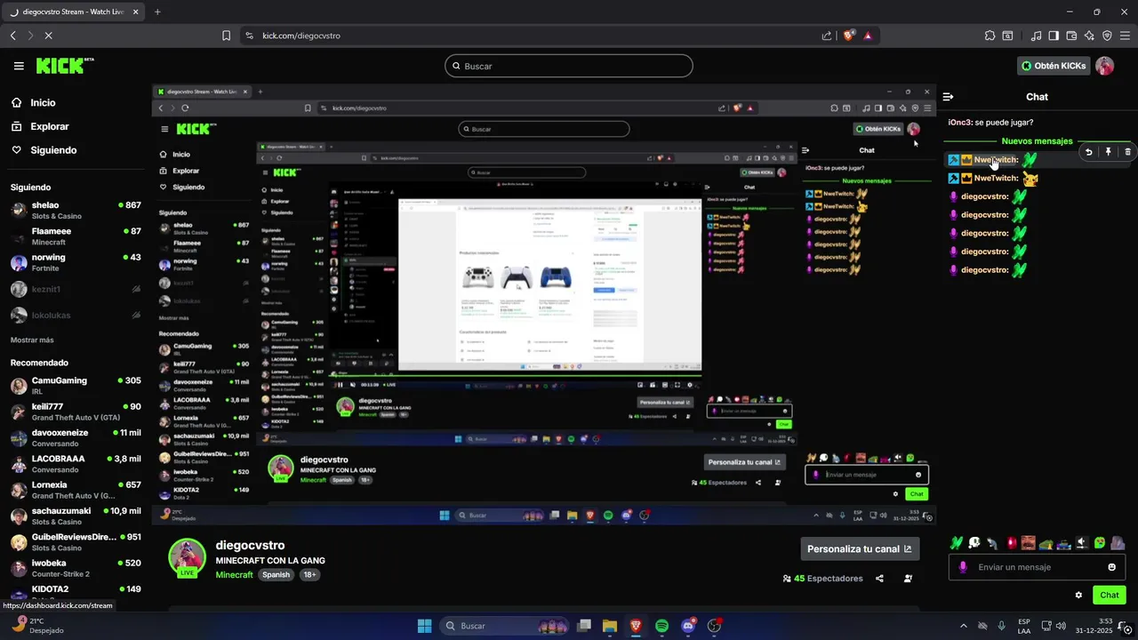This screenshot has height=640, width=1138.
Task: Insert the speaker volume emote
Action: tap(1082, 543)
